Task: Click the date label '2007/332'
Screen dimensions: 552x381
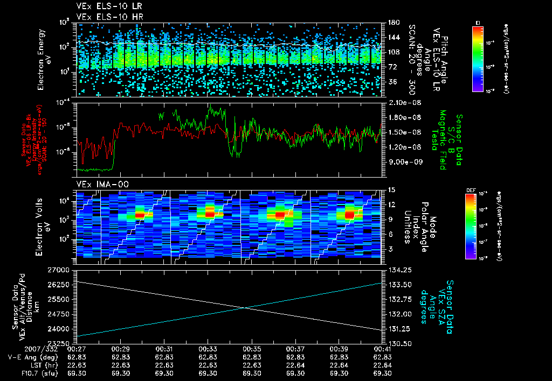Action: (x=41, y=349)
